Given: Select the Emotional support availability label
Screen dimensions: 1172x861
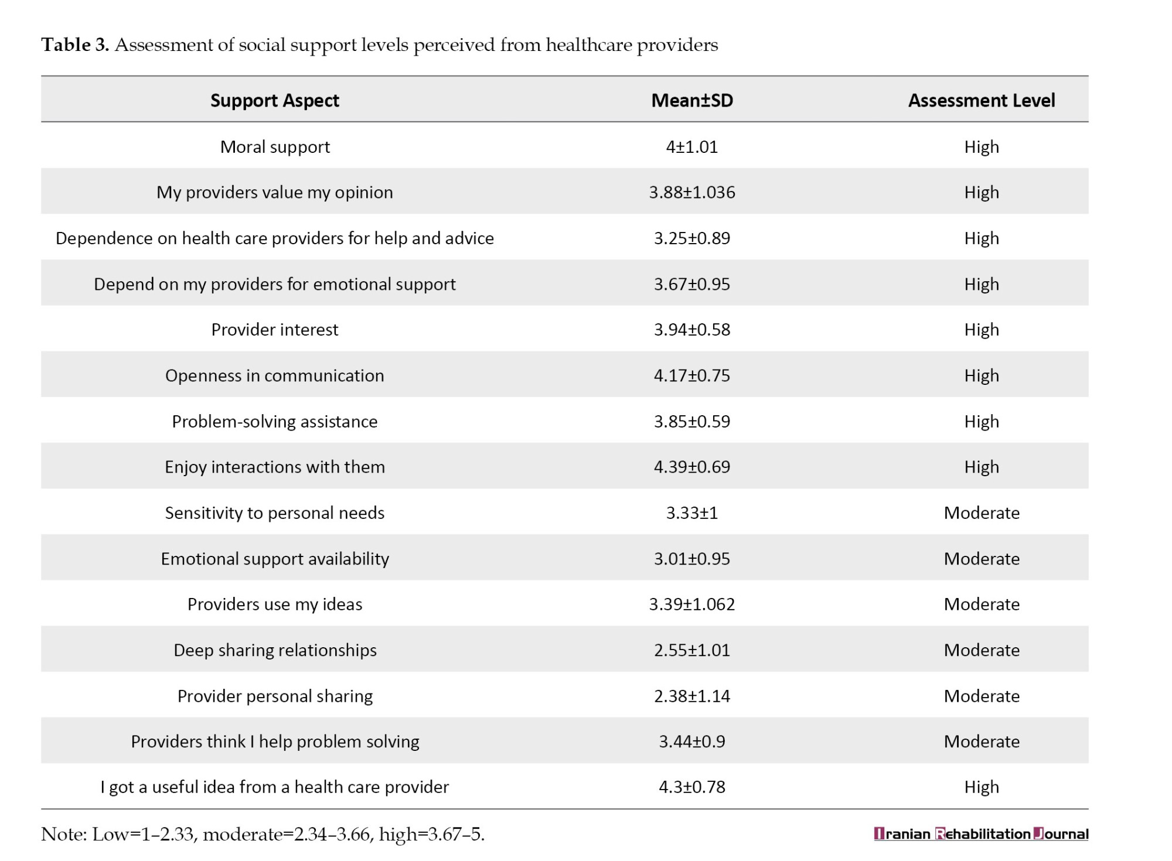Looking at the screenshot, I should 274,559.
